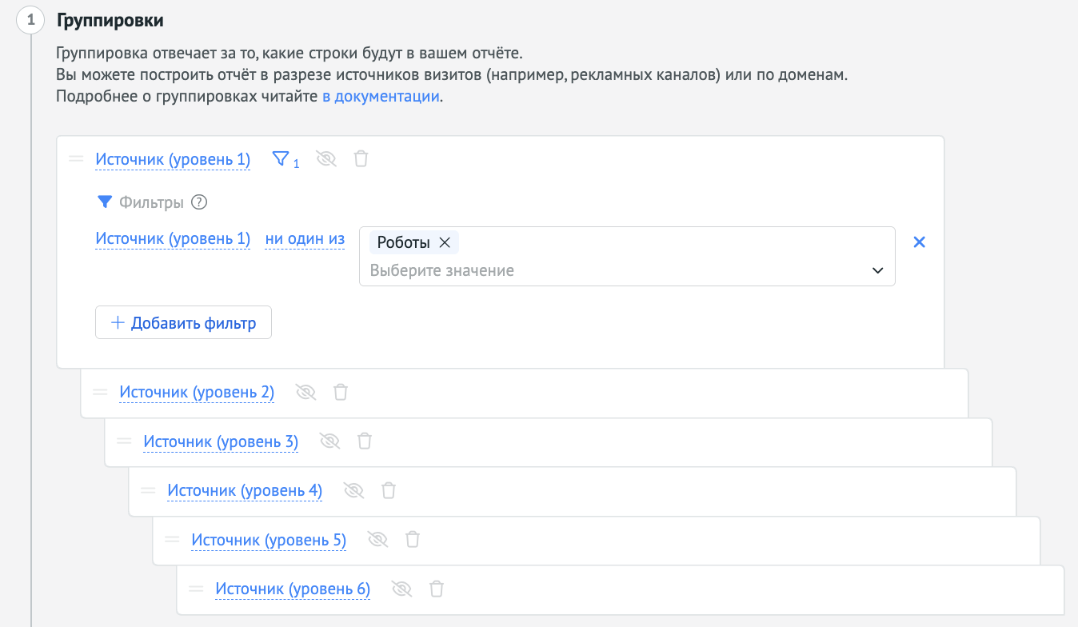
Task: Click trash icon for Источник (уровень 3)
Action: click(x=365, y=441)
